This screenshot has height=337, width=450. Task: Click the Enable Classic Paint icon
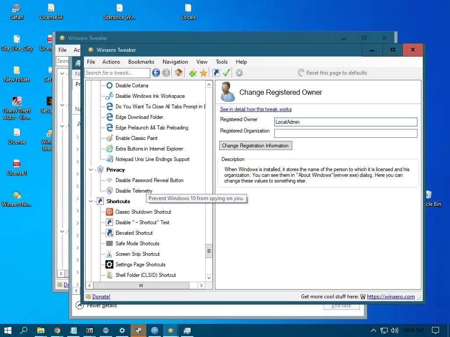[x=109, y=138]
